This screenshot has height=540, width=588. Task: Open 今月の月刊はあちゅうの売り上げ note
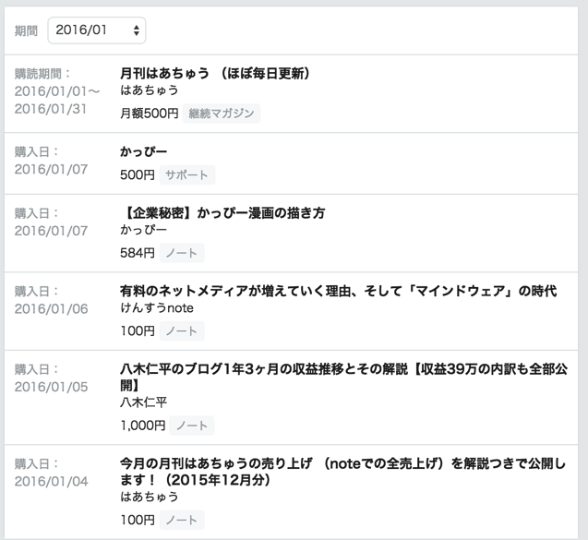(342, 472)
